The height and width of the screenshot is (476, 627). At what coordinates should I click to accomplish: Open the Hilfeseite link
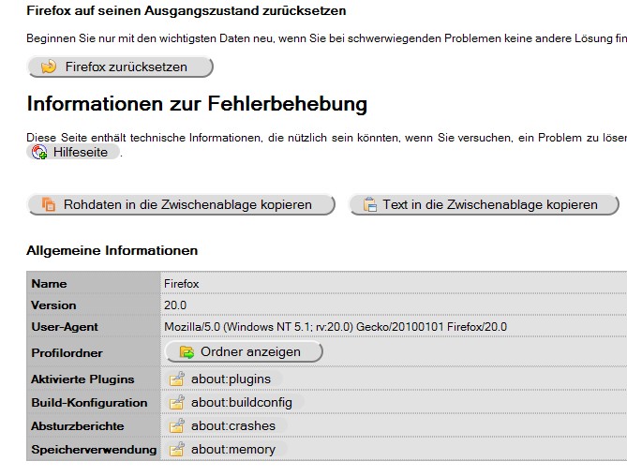(82, 152)
